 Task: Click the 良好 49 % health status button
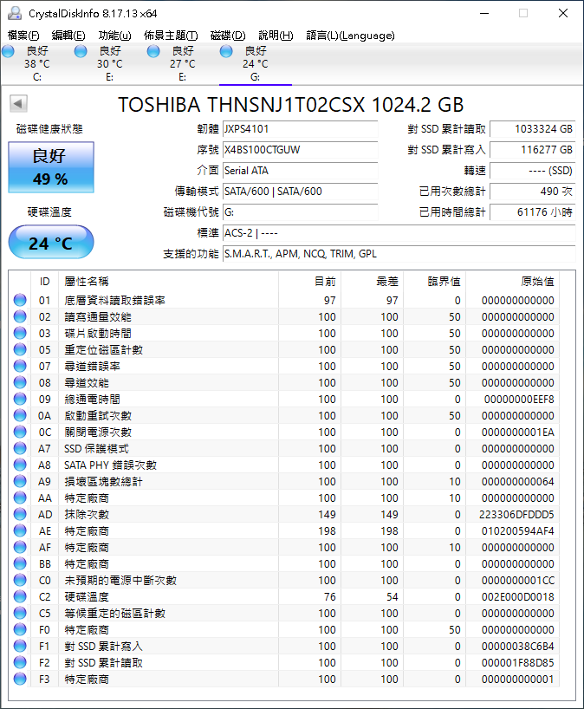[x=51, y=167]
